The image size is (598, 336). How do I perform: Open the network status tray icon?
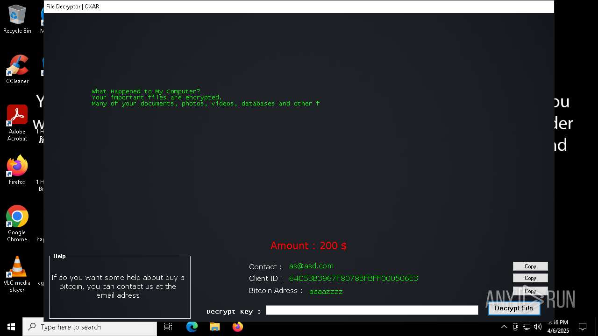tap(527, 327)
